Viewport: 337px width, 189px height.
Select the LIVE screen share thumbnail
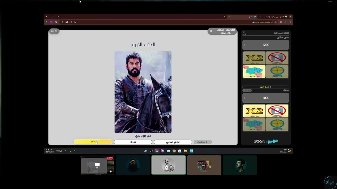click(x=97, y=165)
